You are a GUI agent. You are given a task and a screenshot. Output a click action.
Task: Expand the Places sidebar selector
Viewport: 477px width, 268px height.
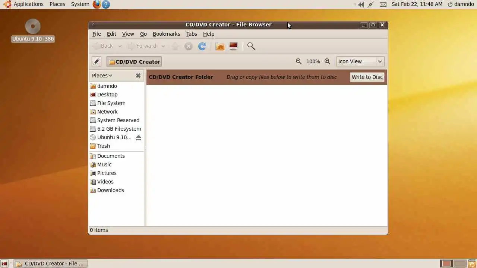pyautogui.click(x=102, y=76)
